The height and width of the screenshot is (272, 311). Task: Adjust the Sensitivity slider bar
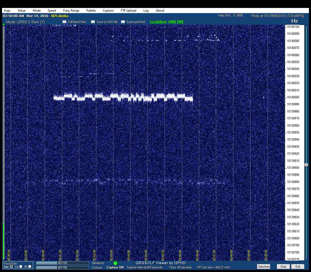(x=62, y=263)
